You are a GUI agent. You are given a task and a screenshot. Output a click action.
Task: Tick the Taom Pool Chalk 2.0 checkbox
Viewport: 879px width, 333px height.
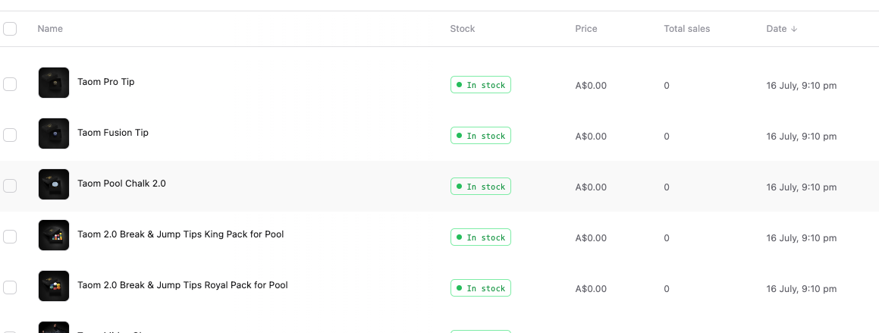[x=10, y=186]
